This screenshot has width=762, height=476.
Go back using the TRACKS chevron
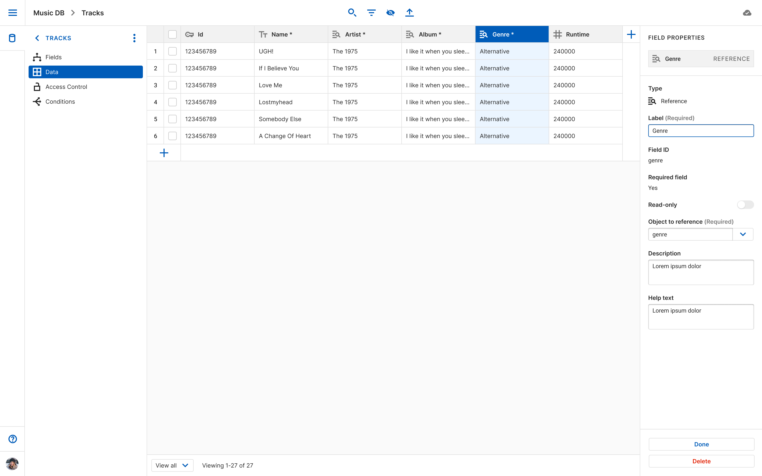tap(37, 38)
